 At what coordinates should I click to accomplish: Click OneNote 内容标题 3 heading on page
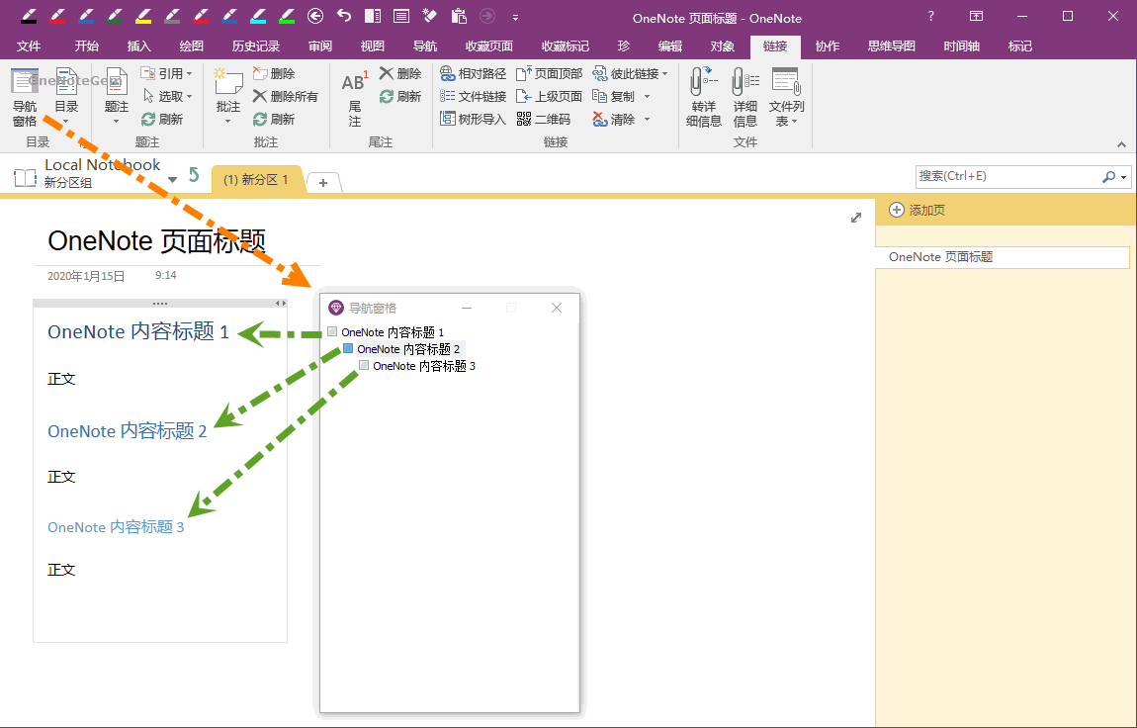click(116, 527)
